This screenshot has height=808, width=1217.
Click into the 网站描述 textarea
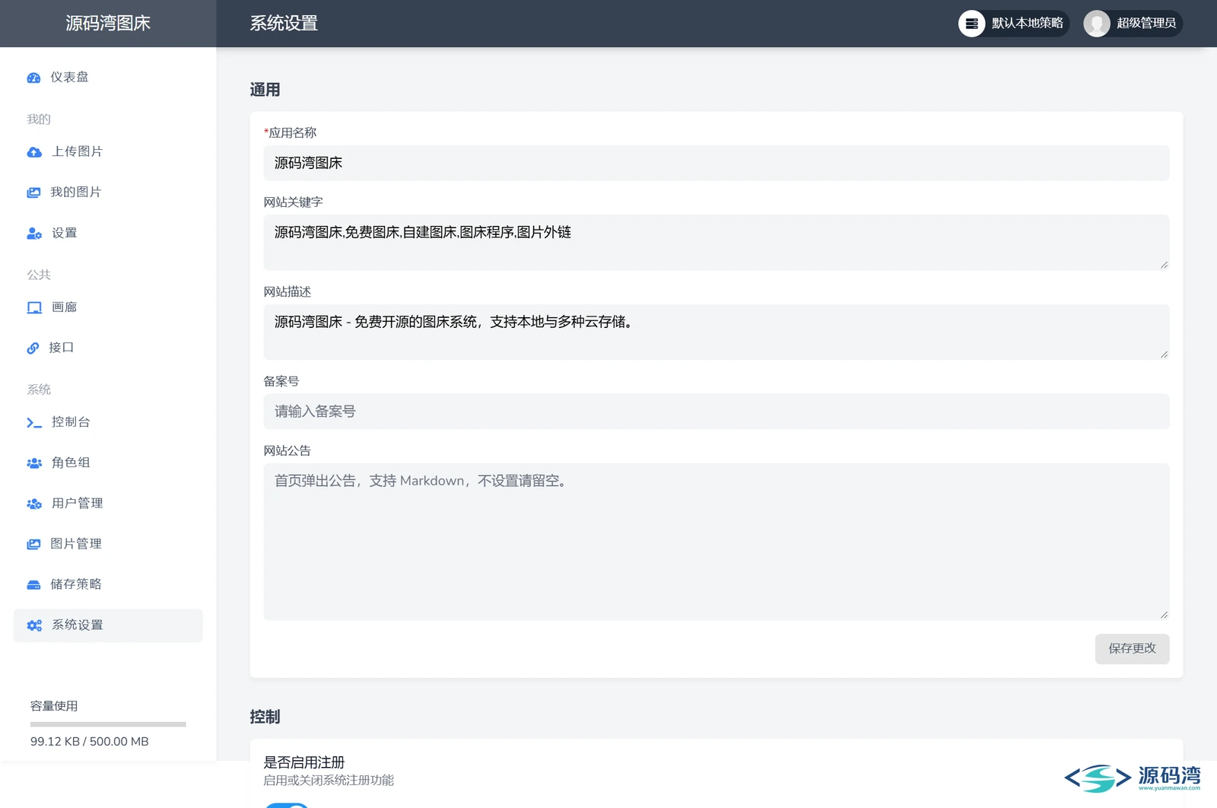click(x=717, y=332)
